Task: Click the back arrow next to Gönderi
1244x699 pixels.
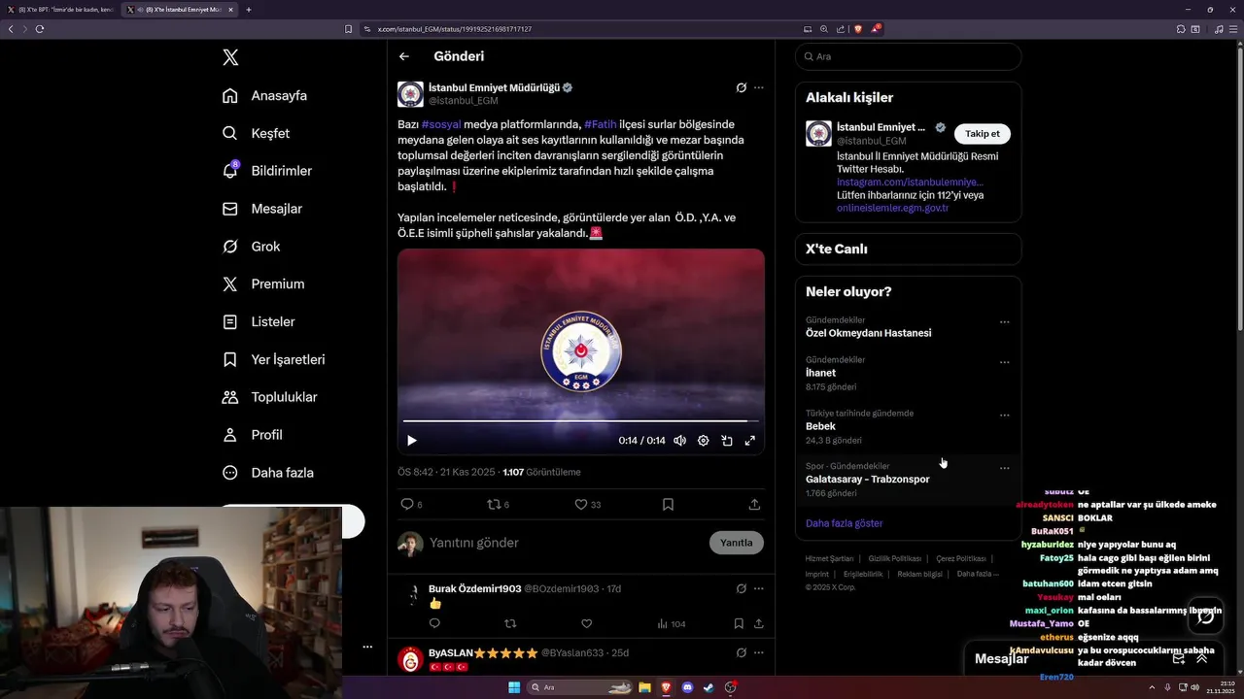Action: 404,56
